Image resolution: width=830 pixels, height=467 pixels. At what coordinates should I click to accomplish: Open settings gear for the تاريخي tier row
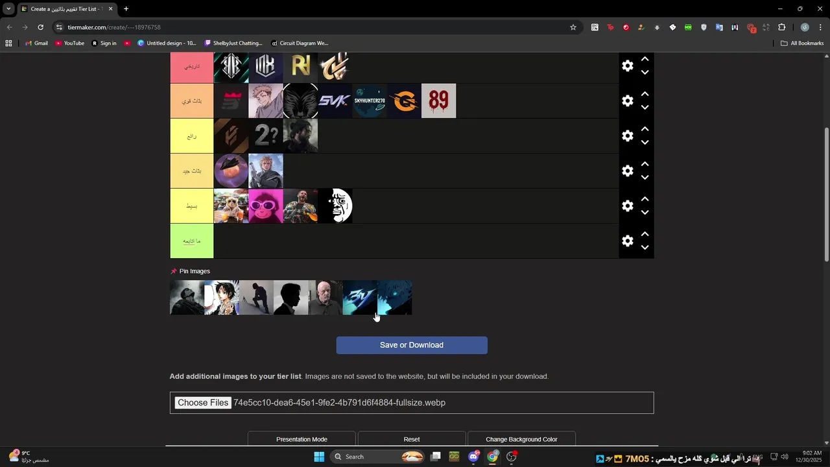pos(628,66)
